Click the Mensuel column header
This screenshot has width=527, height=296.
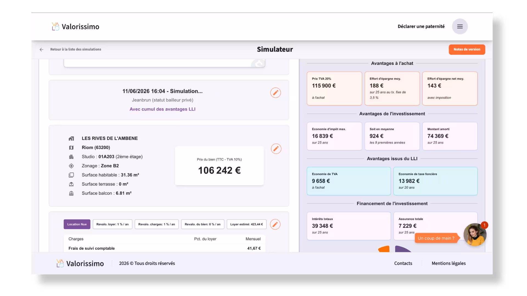(x=253, y=239)
